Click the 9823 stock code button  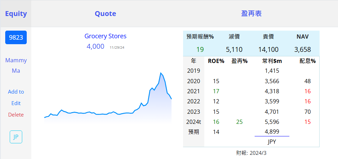tap(16, 37)
